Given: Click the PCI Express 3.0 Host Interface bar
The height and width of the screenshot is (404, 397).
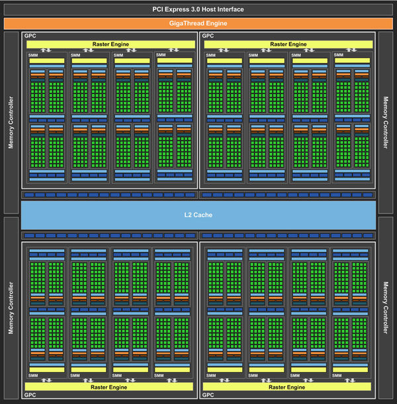Looking at the screenshot, I should point(198,9).
